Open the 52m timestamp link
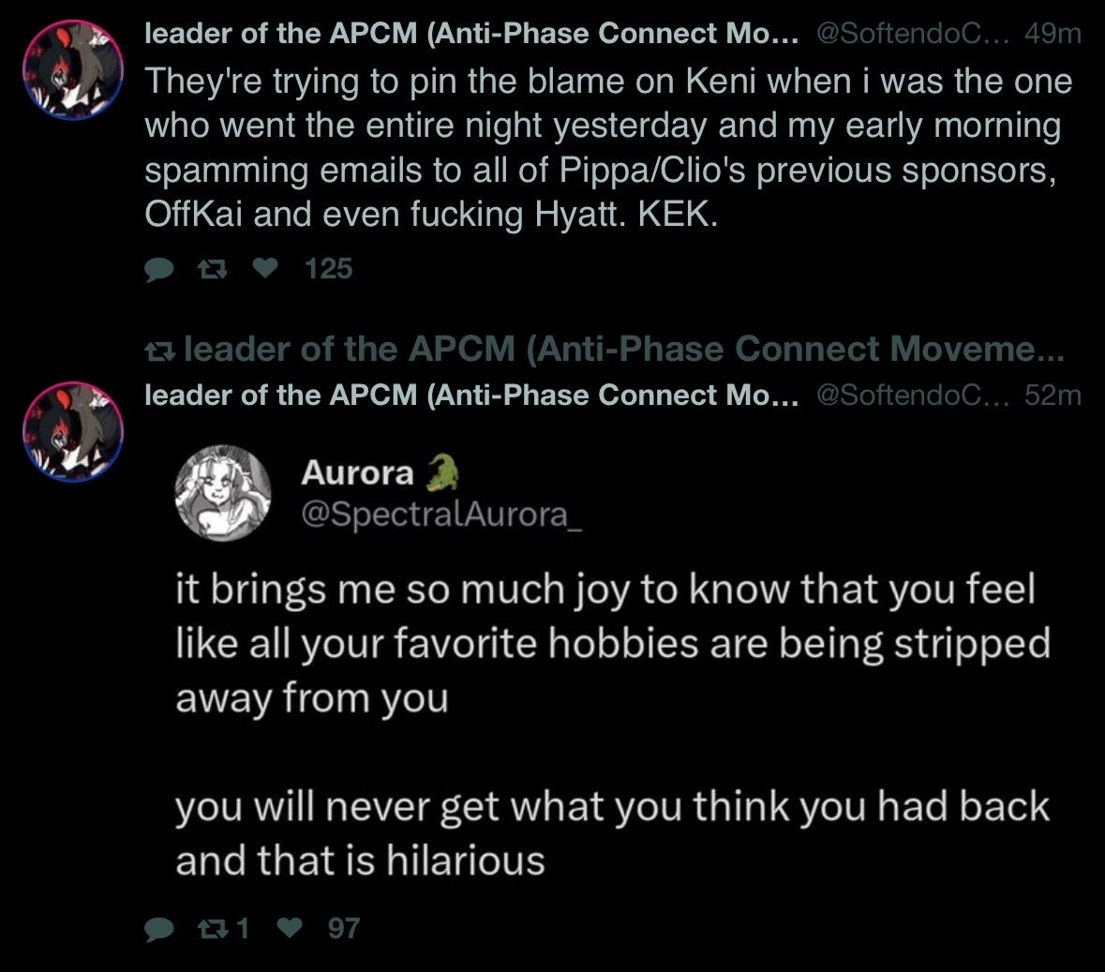The width and height of the screenshot is (1105, 972). 1053,396
